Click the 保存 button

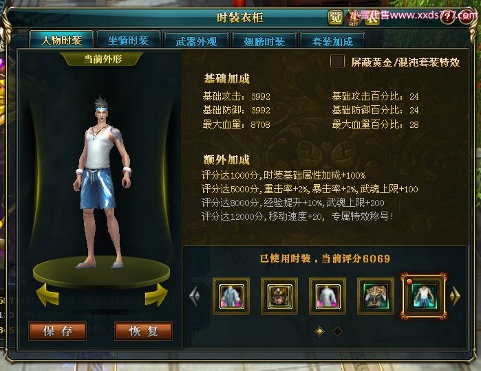(x=57, y=331)
